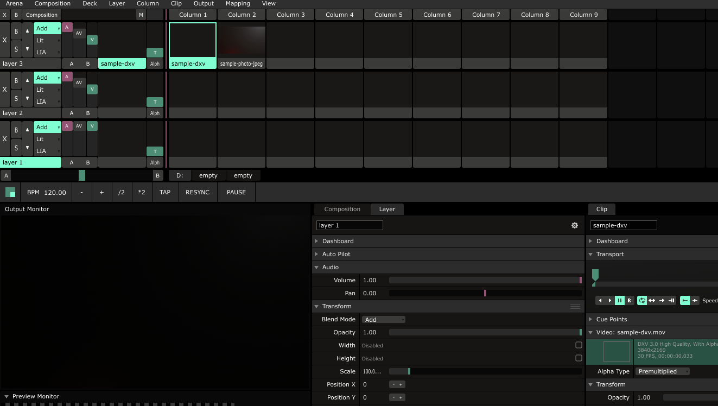
Task: Click the green composition square icon beside BPM
Action: point(10,192)
